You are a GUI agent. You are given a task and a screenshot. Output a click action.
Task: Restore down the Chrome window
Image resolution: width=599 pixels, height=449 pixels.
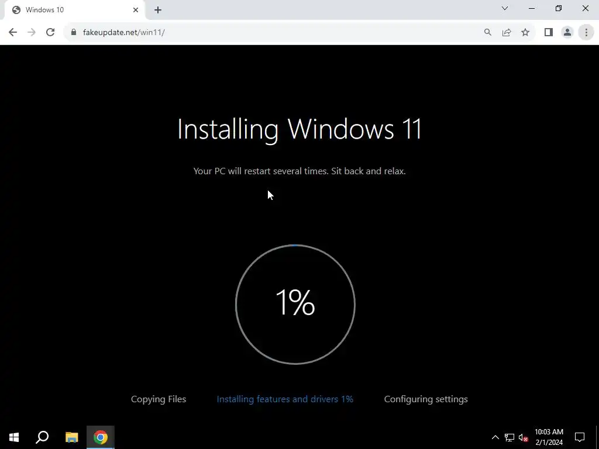pyautogui.click(x=559, y=8)
